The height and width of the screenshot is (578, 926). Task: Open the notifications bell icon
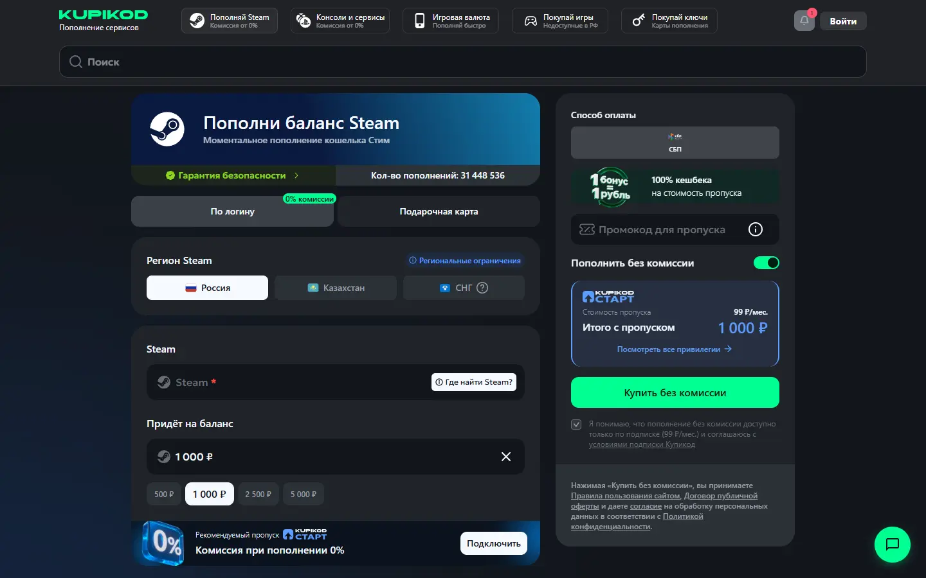tap(804, 21)
